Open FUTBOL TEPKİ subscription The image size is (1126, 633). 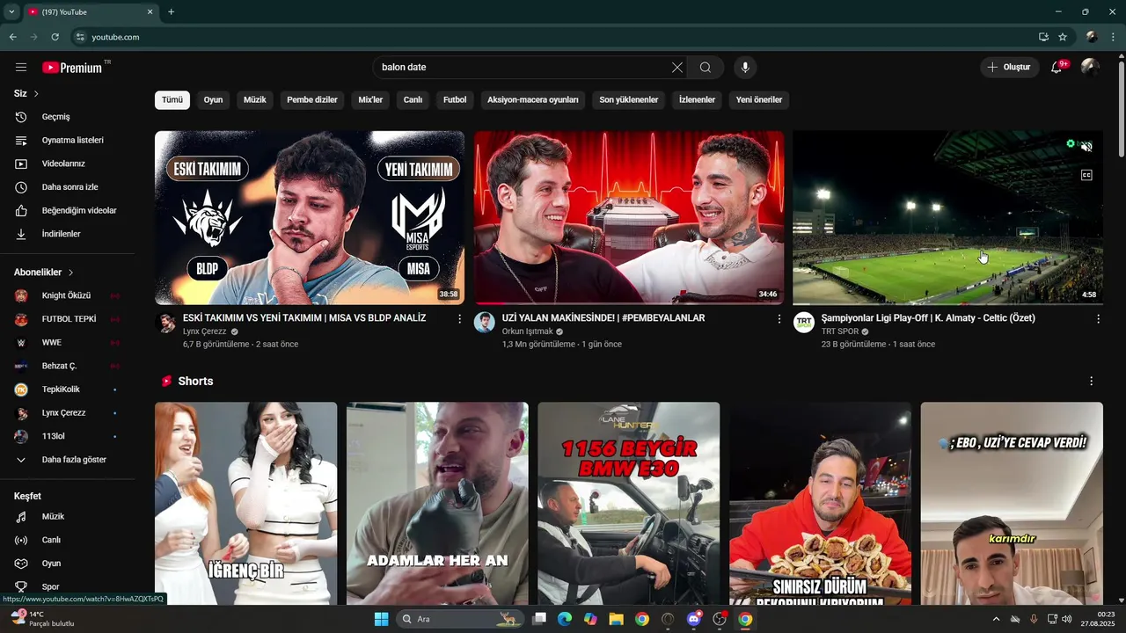(x=70, y=319)
